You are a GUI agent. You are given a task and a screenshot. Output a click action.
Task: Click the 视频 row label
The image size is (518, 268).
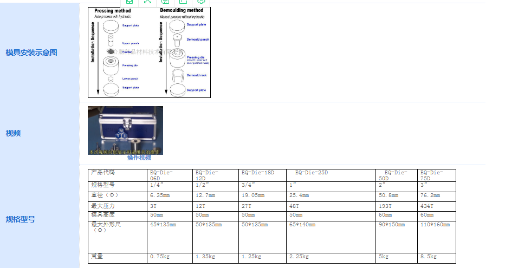(13, 133)
